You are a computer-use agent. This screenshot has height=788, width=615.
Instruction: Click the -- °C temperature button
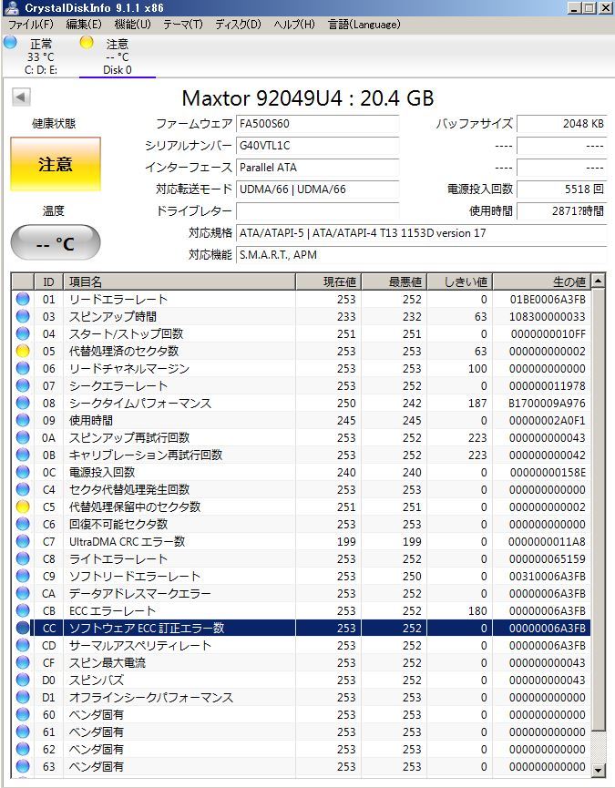pyautogui.click(x=56, y=243)
